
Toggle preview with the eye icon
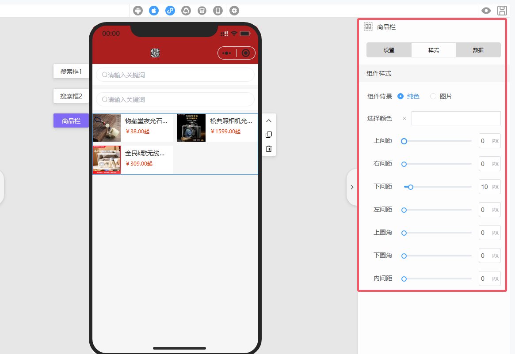coord(486,11)
